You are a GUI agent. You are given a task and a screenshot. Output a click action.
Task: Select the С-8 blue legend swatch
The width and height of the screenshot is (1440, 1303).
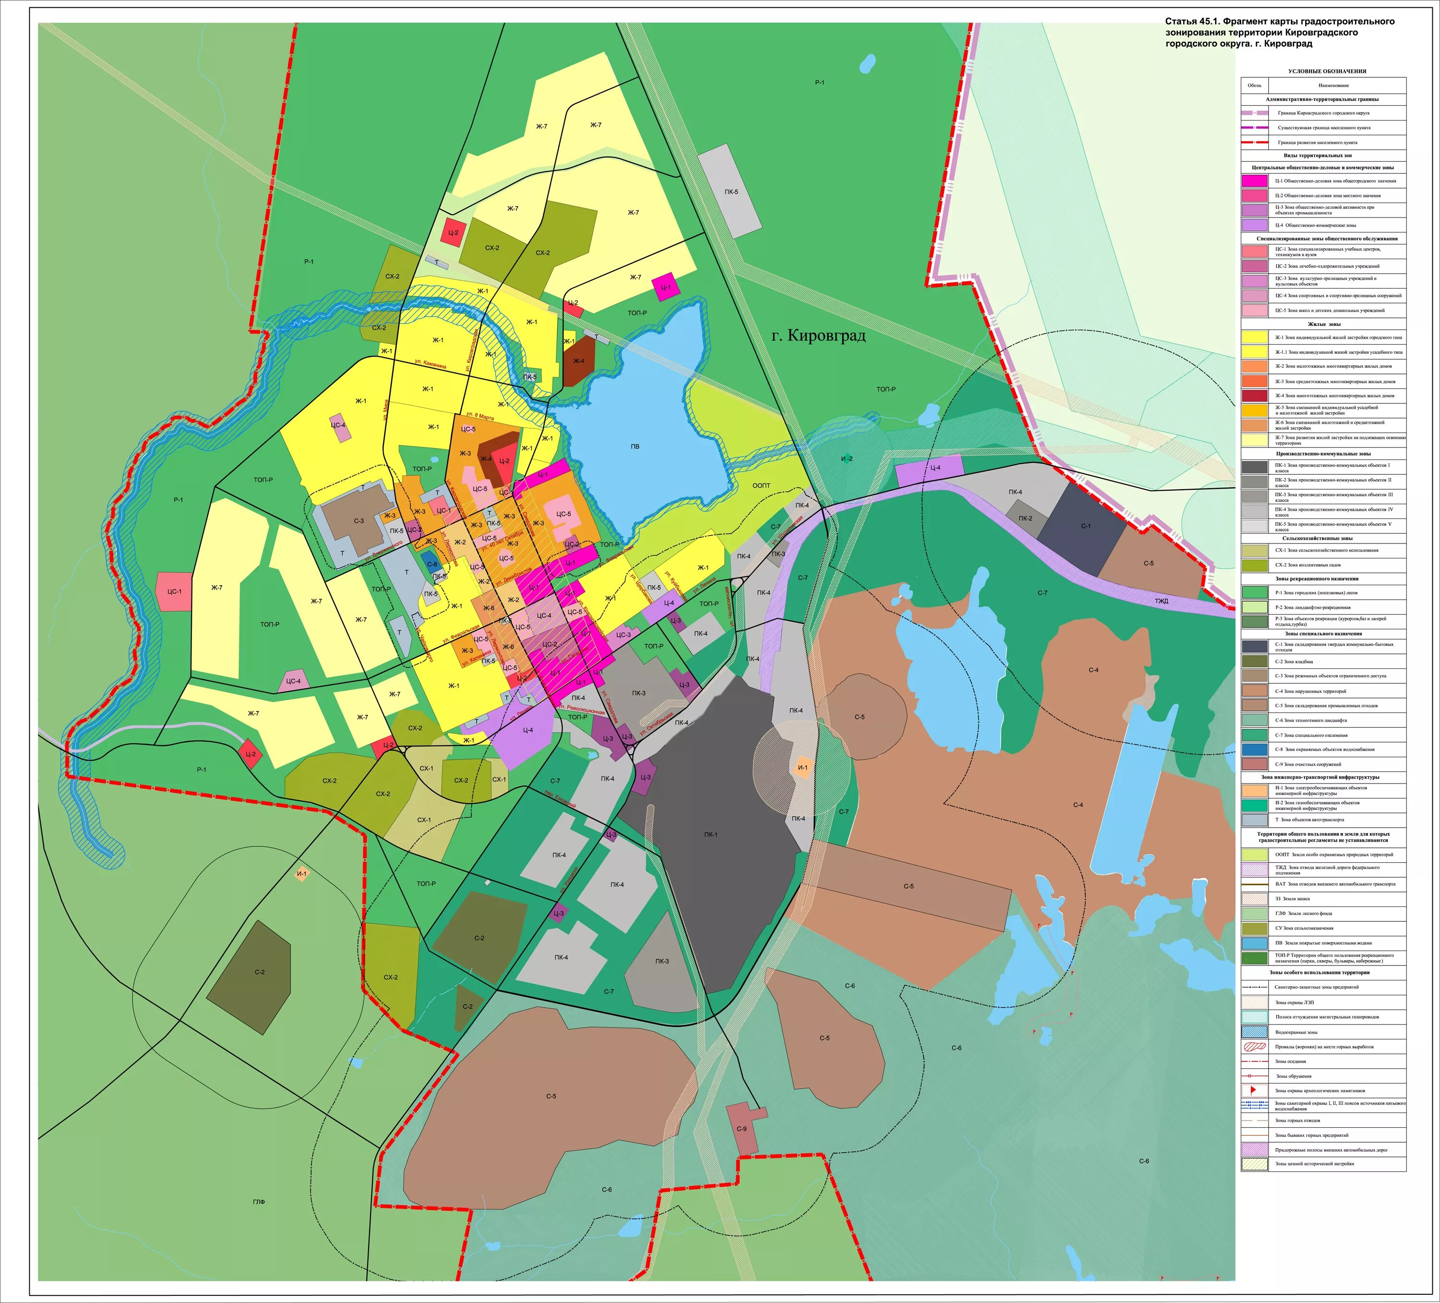[x=1254, y=749]
